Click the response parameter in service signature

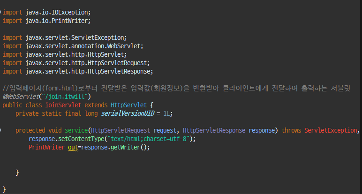point(262,131)
